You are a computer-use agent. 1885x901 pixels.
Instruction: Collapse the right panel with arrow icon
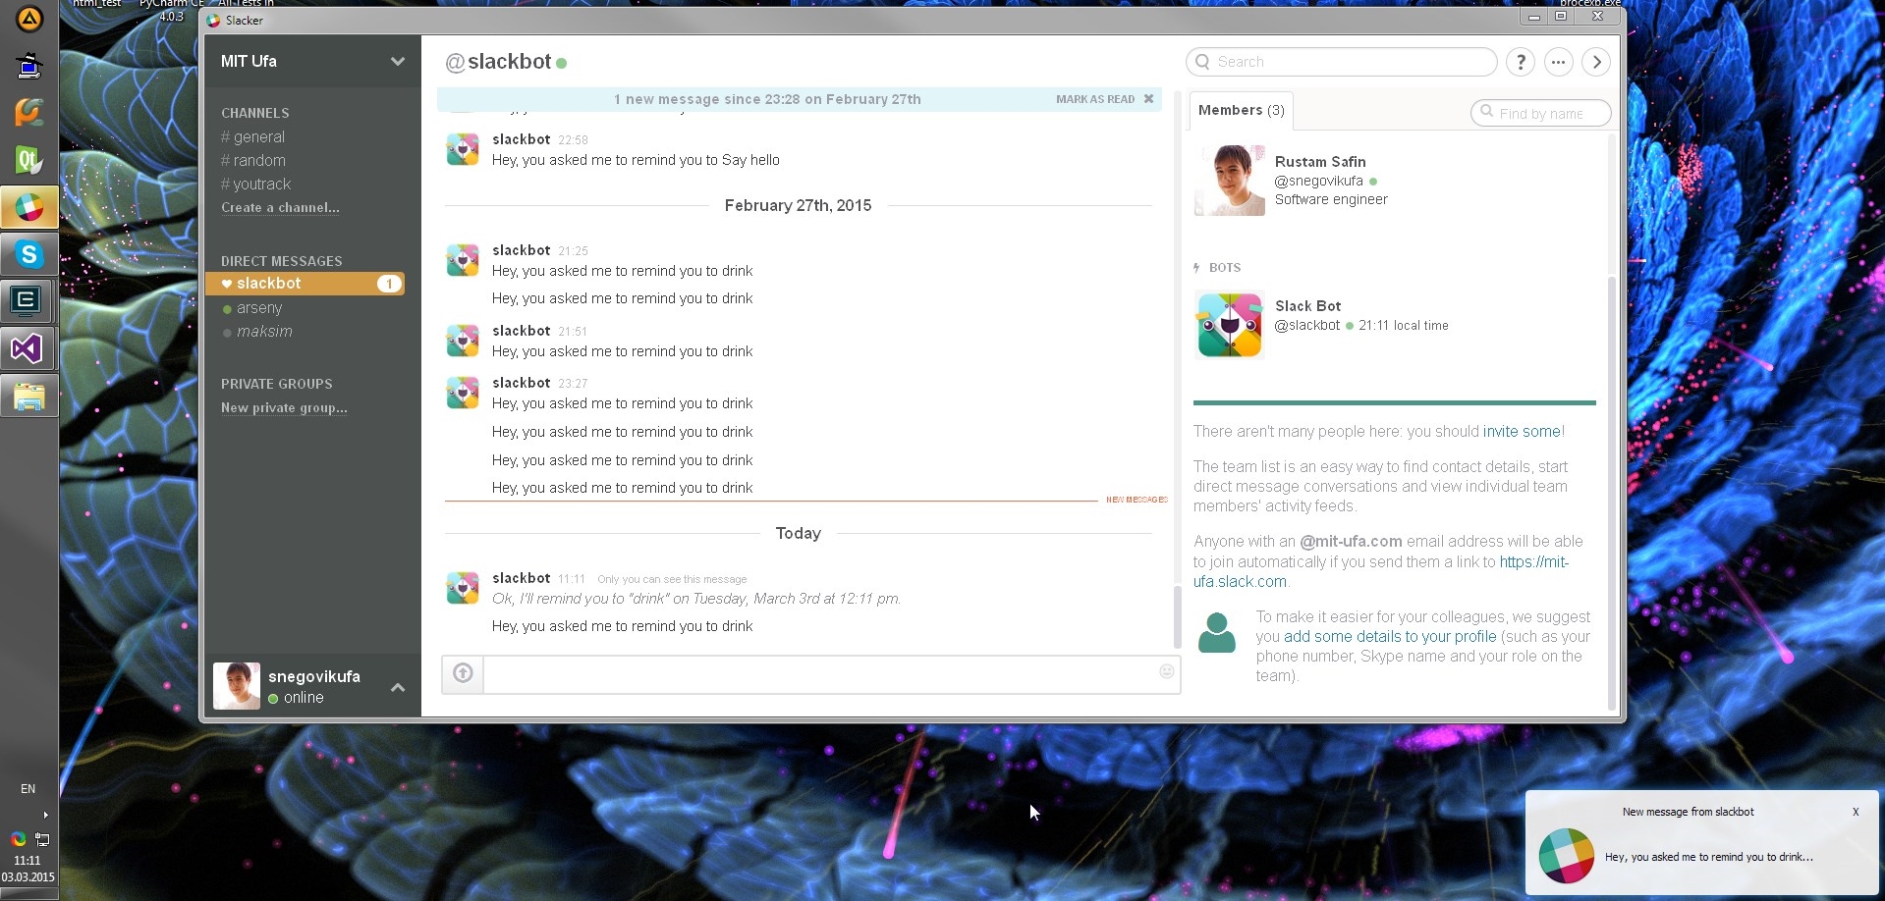pyautogui.click(x=1597, y=62)
